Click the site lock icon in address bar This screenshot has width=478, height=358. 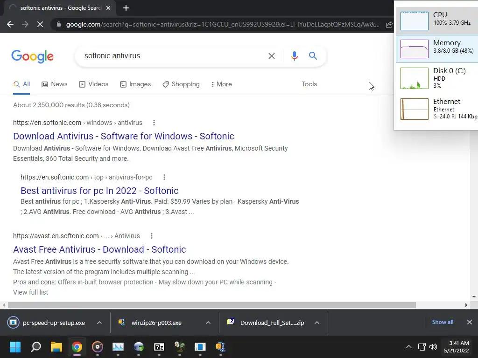pyautogui.click(x=59, y=24)
